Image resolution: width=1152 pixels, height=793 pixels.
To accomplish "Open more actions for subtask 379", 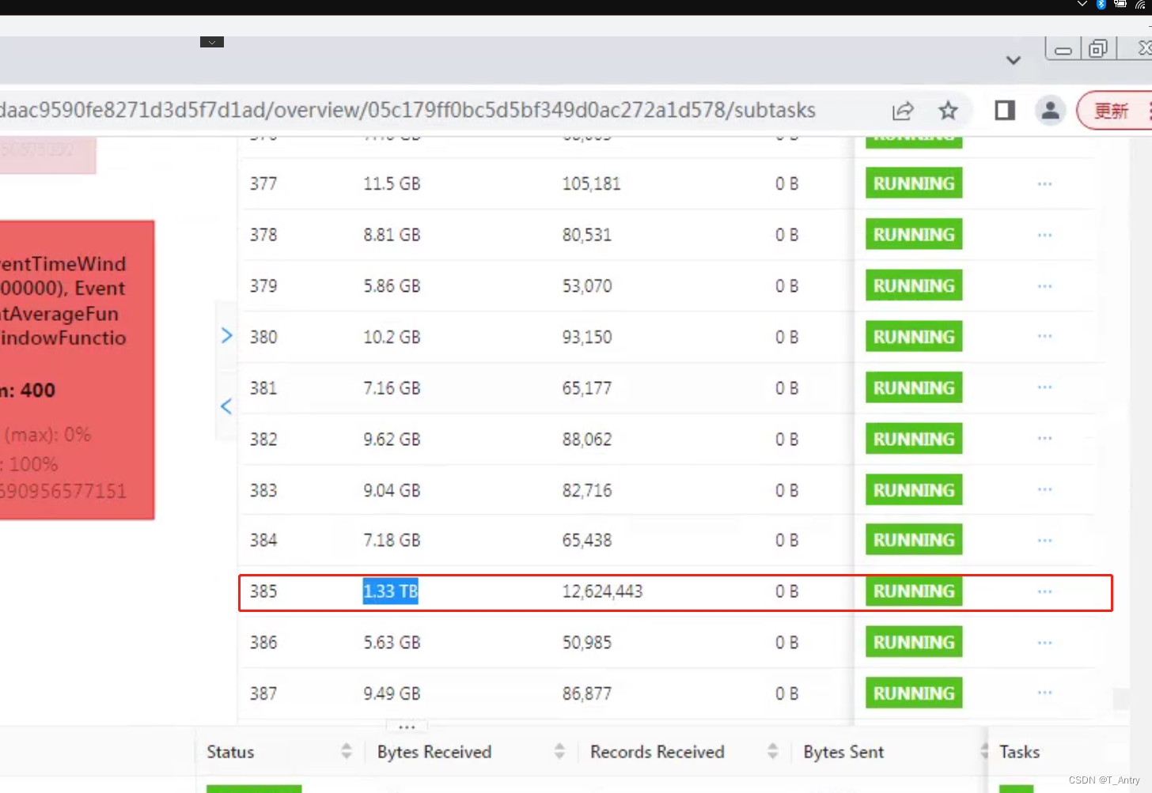I will pos(1044,286).
